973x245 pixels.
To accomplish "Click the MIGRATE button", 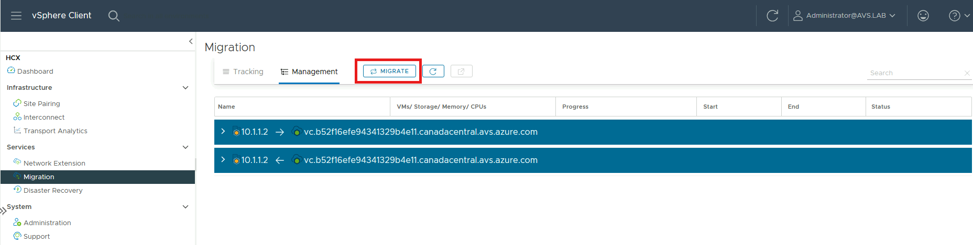I will pyautogui.click(x=389, y=71).
